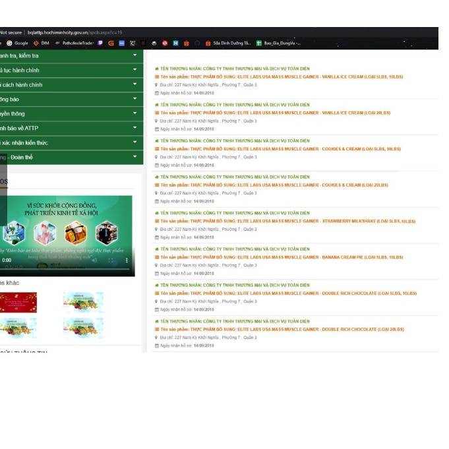Open Strawberry Milkshake product link
Image resolution: width=449 pixels, height=449 pixels.
point(287,221)
